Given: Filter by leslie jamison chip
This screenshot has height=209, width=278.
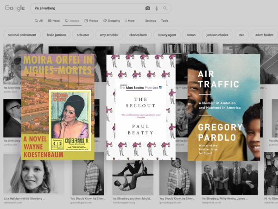Looking at the screenshot, I should pos(57,35).
